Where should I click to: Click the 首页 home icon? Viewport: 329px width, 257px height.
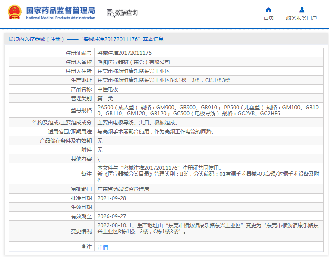269,10
